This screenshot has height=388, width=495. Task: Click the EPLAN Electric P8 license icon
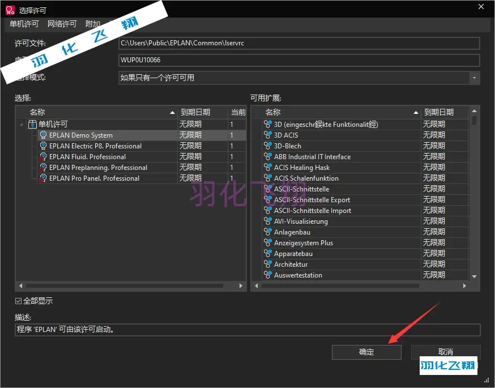pyautogui.click(x=43, y=146)
